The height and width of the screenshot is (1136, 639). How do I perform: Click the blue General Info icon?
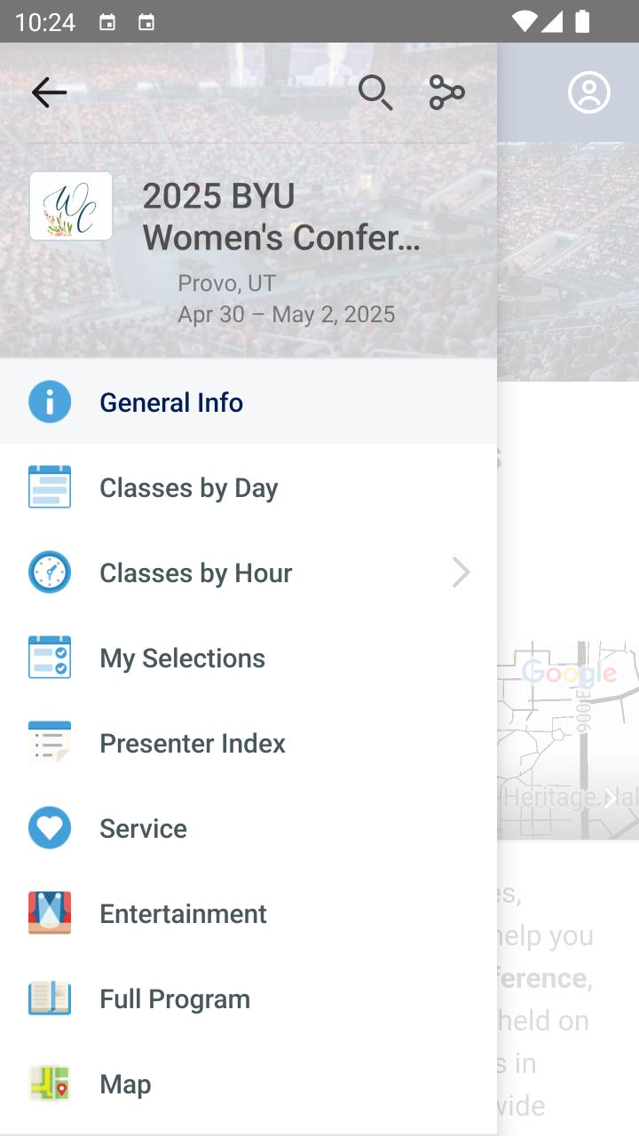(50, 402)
